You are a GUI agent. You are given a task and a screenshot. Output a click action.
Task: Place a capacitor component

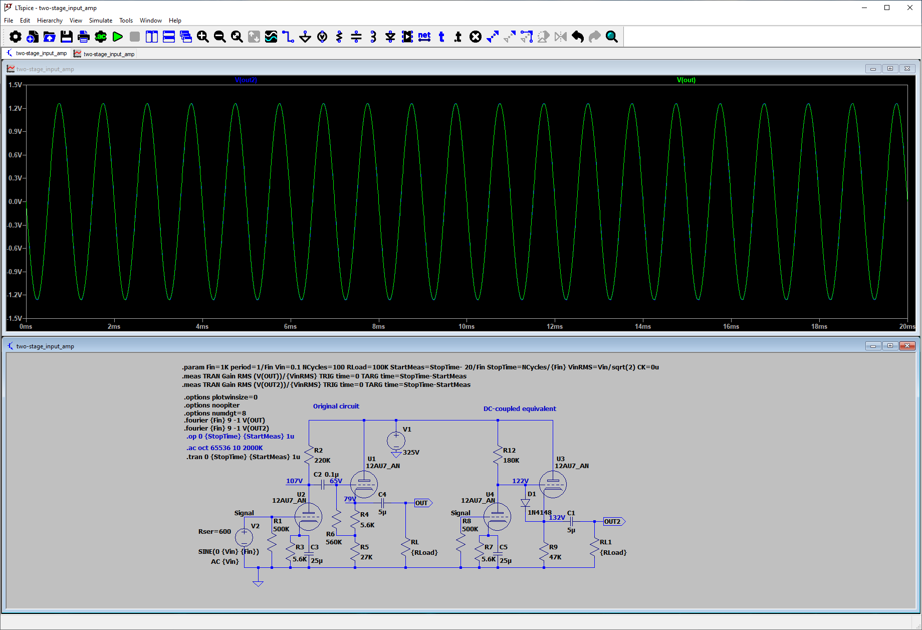[x=356, y=37]
